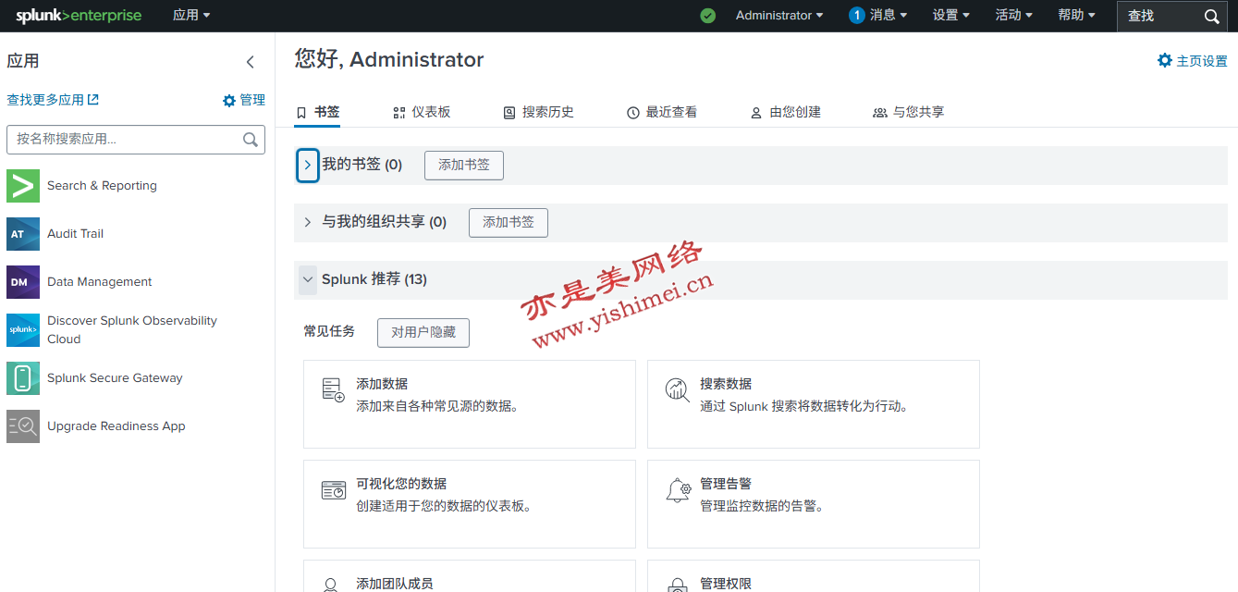
Task: Click the Upgrade Readiness App name
Action: click(x=116, y=426)
